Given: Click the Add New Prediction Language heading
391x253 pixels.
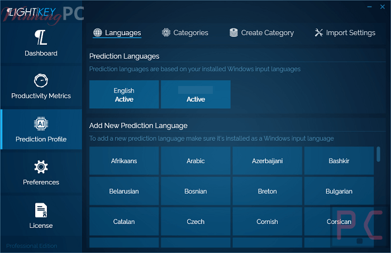Looking at the screenshot, I should 139,126.
